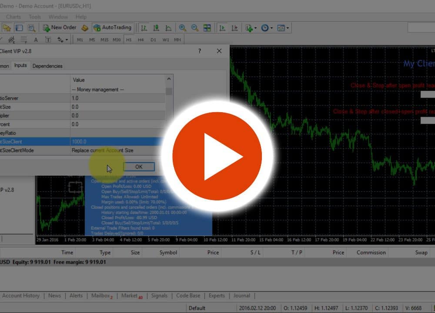Open the Charts menu
This screenshot has height=313, width=435.
13,17
